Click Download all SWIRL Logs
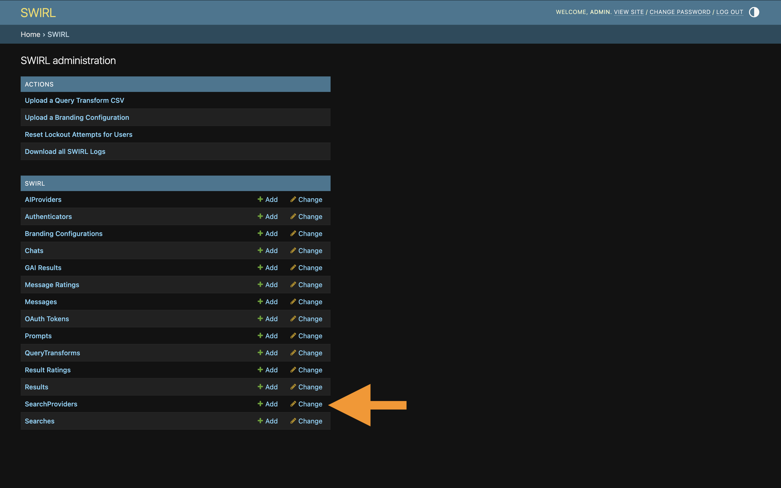781x488 pixels. [65, 151]
